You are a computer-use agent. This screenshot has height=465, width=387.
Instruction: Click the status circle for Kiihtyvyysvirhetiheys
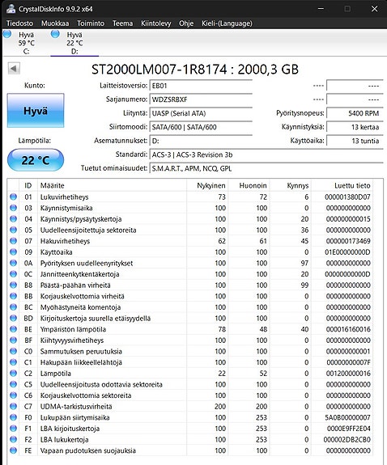point(13,340)
